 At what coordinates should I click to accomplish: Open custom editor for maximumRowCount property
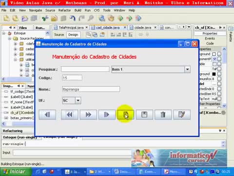(x=219, y=79)
